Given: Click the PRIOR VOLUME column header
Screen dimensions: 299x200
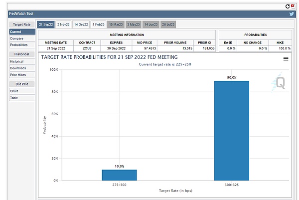Looking at the screenshot, I should click(175, 42).
